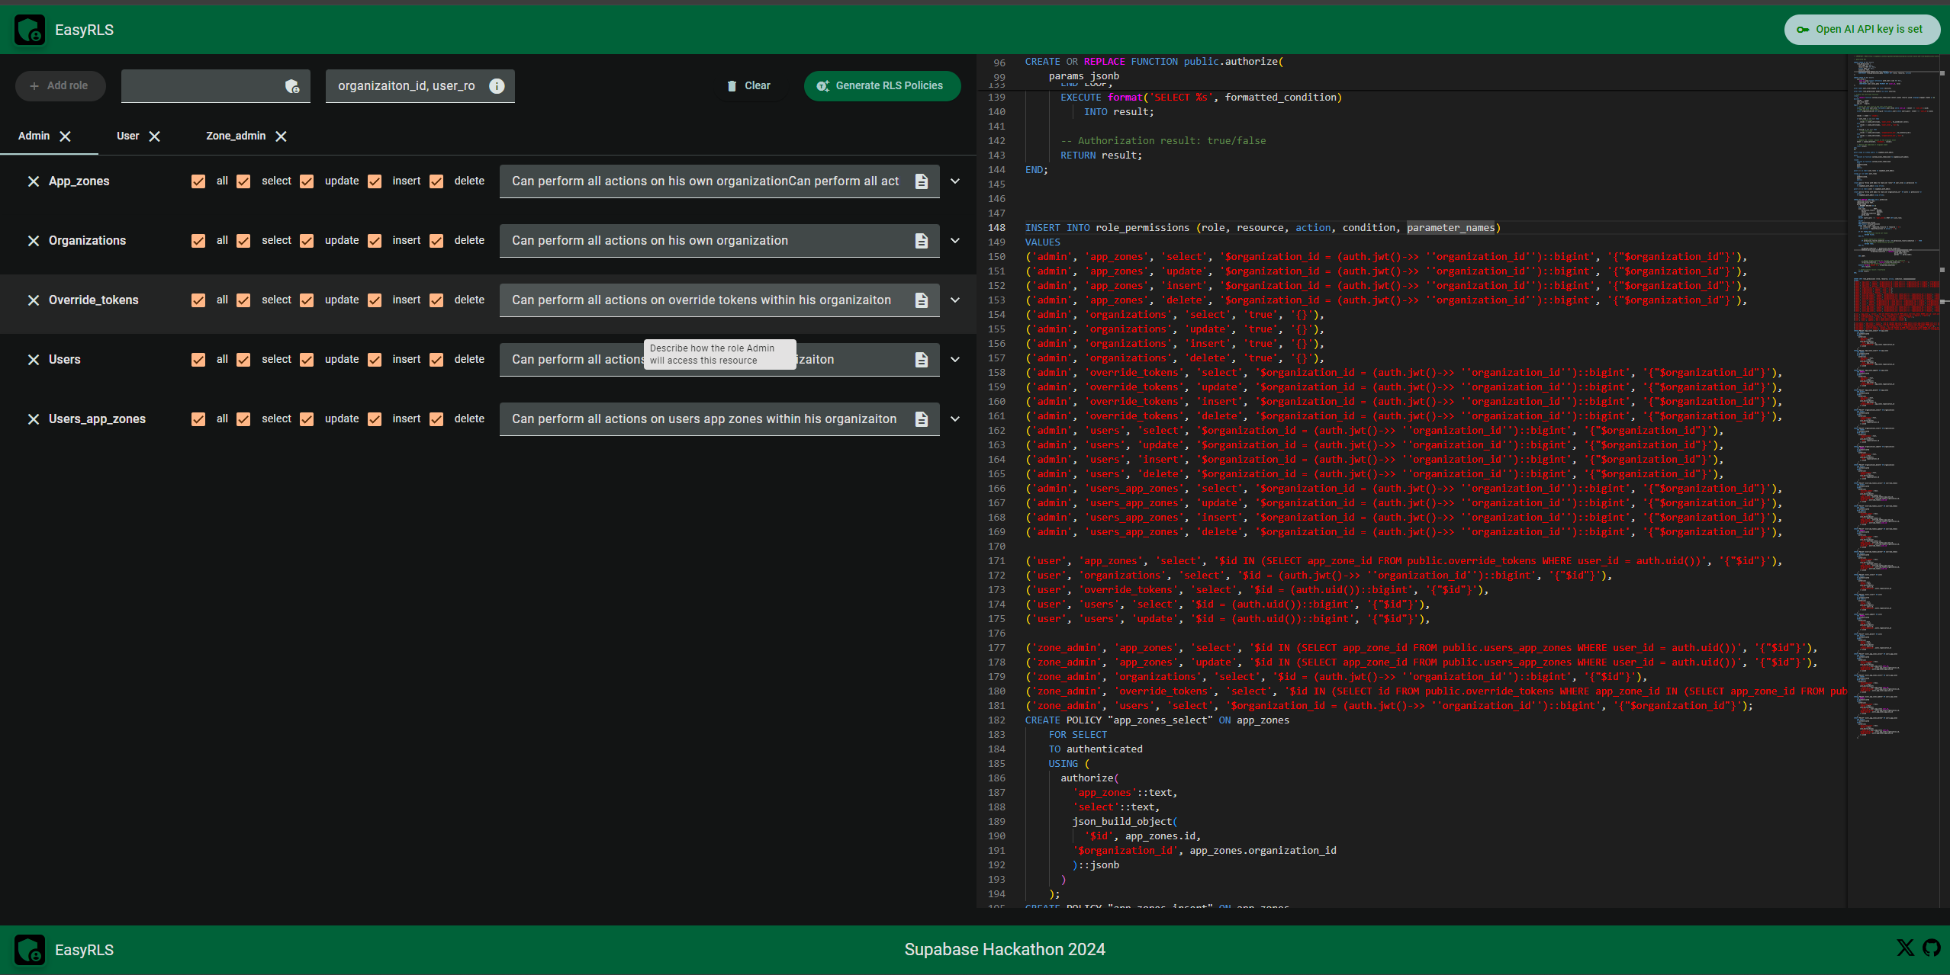Click the document icon on Override_tokens row
Image resolution: width=1950 pixels, height=975 pixels.
coord(922,300)
